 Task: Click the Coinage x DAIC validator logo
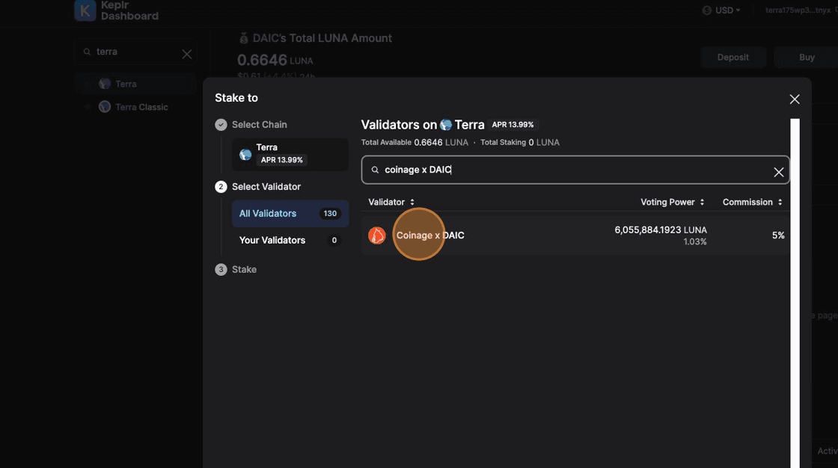click(x=377, y=235)
